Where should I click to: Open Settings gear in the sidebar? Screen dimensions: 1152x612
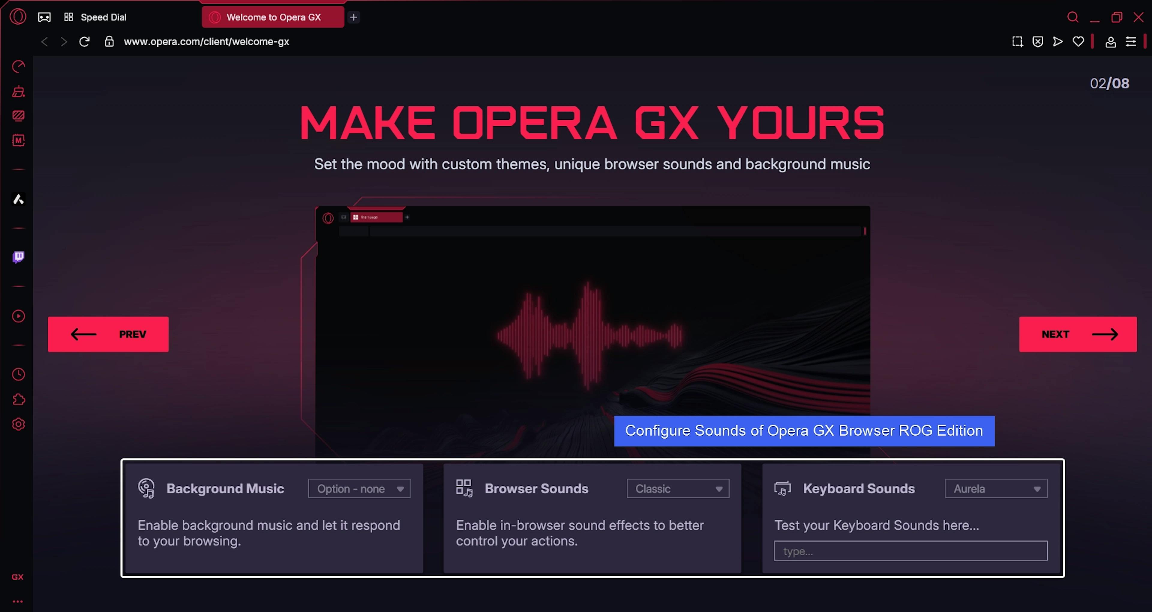pos(18,424)
